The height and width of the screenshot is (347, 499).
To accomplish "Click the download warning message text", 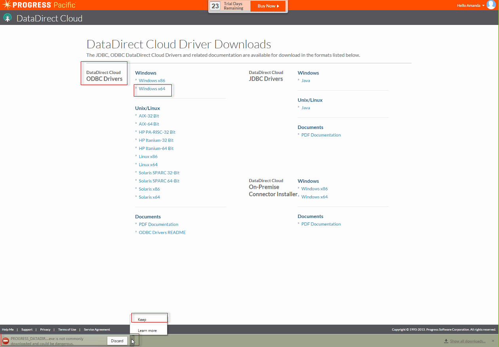I will [47, 341].
